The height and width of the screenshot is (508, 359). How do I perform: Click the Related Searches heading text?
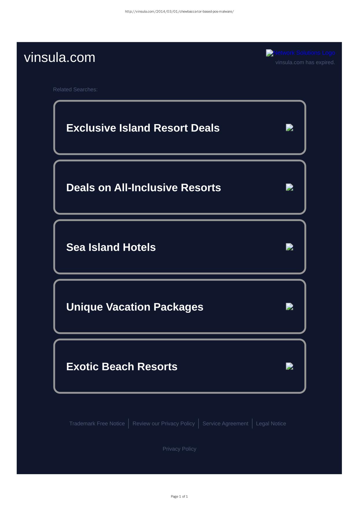coord(75,90)
